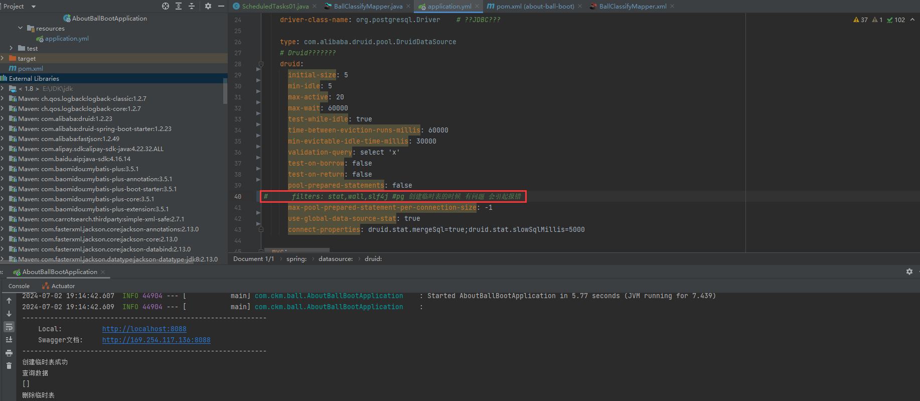Hide the Project panel with minus icon
Viewport: 920px width, 401px height.
click(221, 6)
